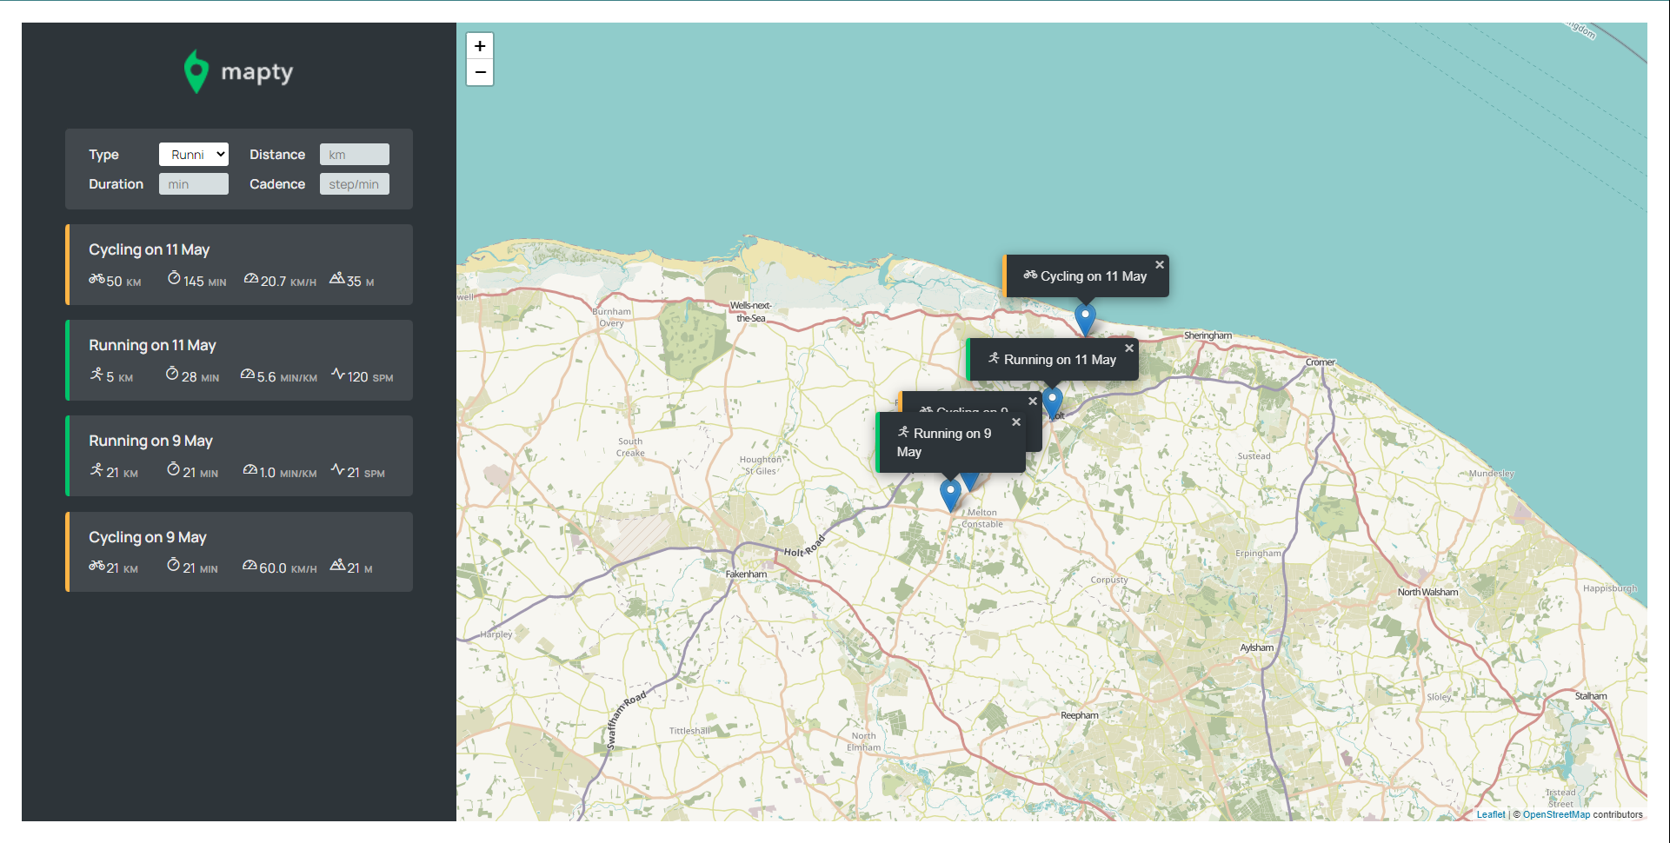This screenshot has height=843, width=1670.
Task: Select the Cycling on 11 May workout title
Action: (150, 249)
